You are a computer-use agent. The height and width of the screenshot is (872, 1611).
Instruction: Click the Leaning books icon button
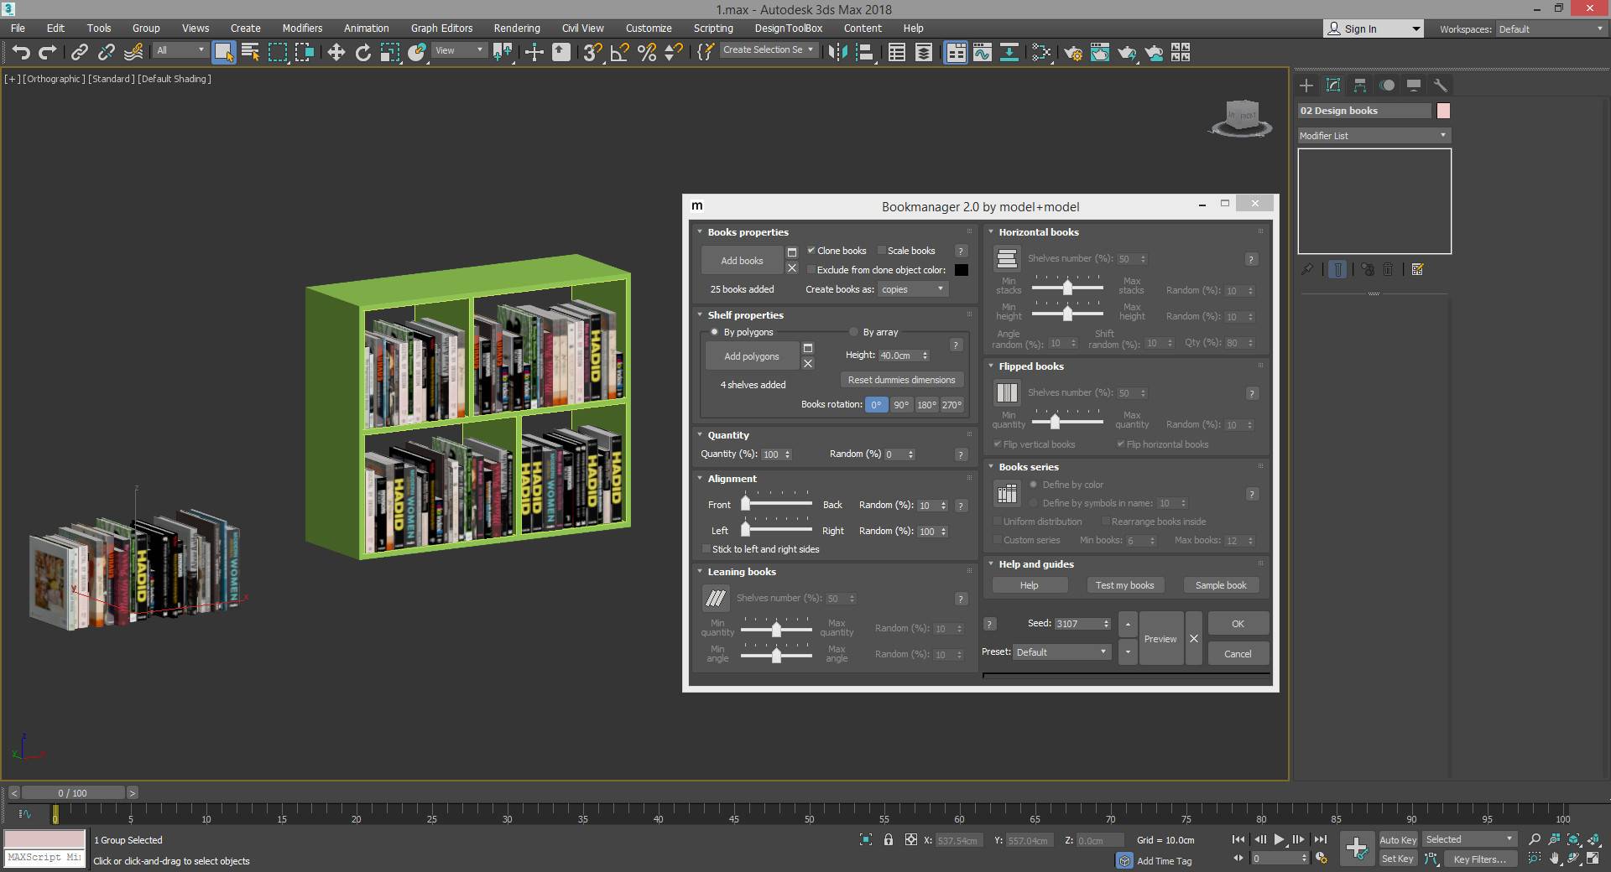[x=716, y=598]
